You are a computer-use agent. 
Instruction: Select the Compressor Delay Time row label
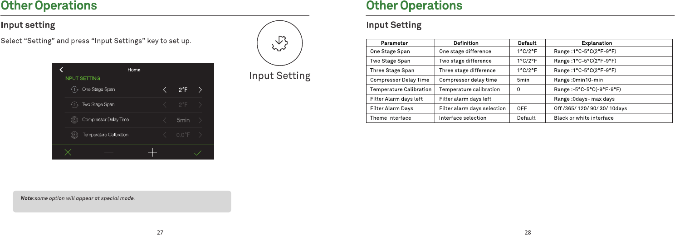tap(105, 120)
